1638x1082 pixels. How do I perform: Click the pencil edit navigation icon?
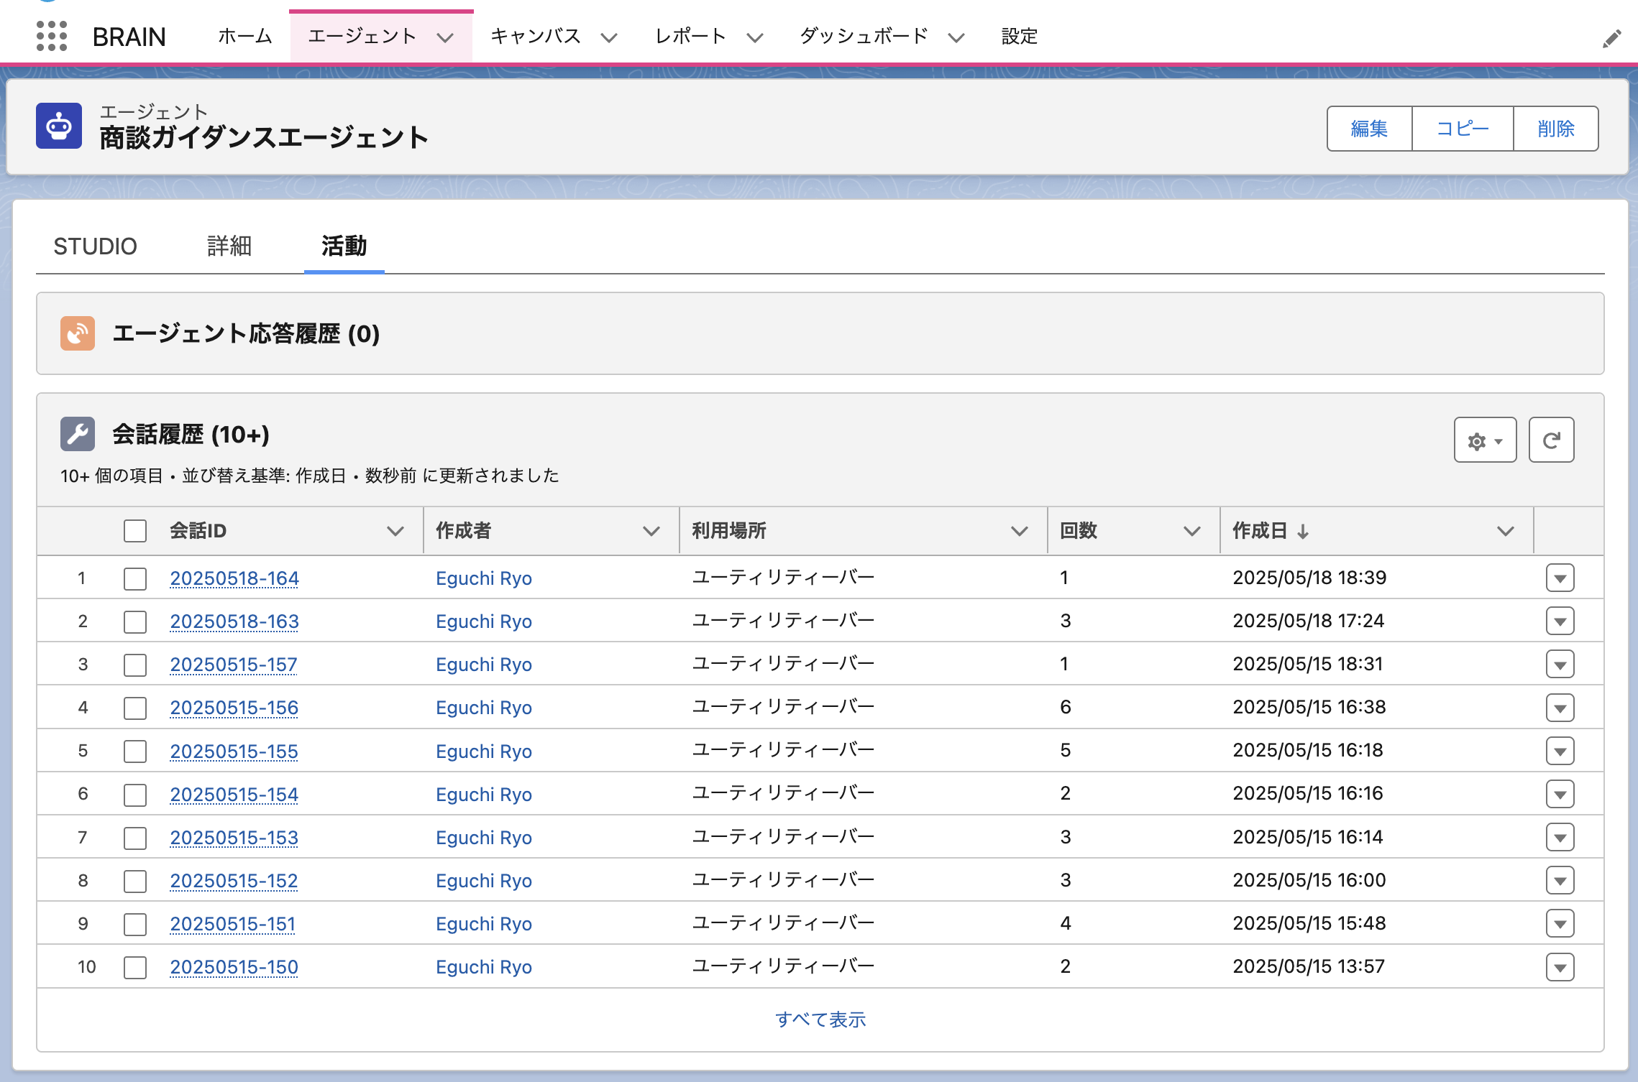point(1611,38)
